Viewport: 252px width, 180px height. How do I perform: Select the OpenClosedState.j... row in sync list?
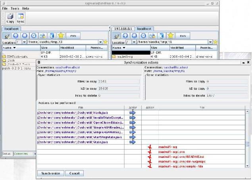81,123
